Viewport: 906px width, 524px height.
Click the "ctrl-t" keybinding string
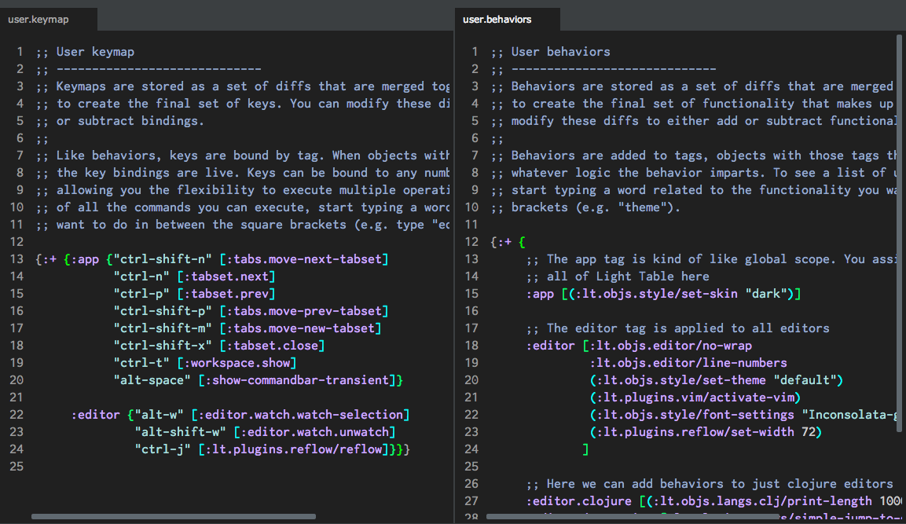141,363
